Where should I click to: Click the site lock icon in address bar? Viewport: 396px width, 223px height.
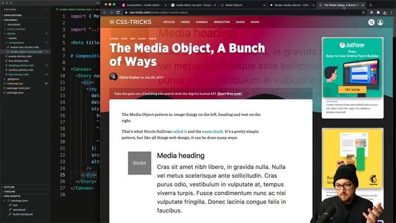[126, 12]
